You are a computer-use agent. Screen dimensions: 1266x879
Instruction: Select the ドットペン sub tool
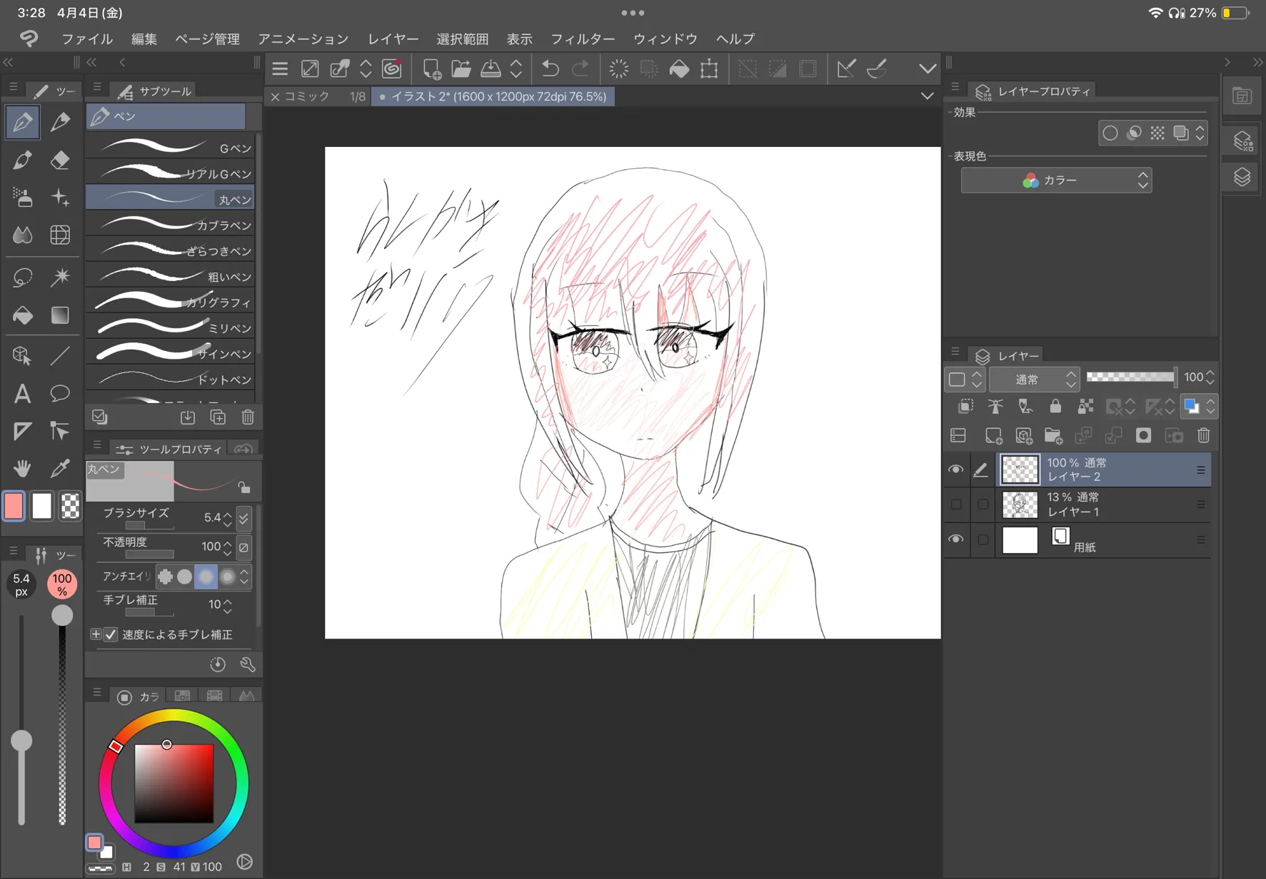(x=170, y=379)
